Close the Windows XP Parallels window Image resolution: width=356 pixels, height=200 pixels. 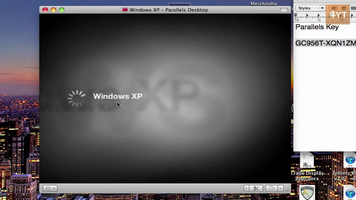tap(45, 10)
